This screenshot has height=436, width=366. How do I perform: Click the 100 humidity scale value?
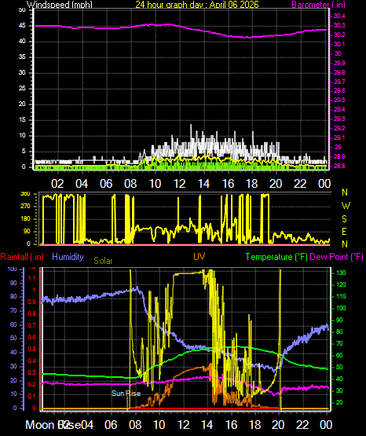click(x=13, y=269)
